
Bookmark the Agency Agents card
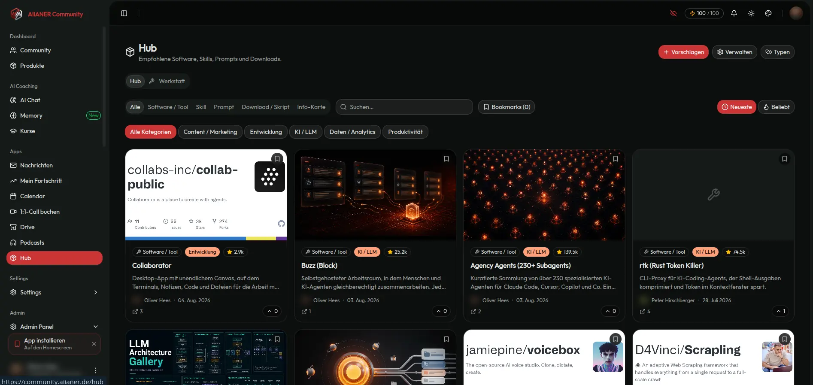(x=616, y=159)
